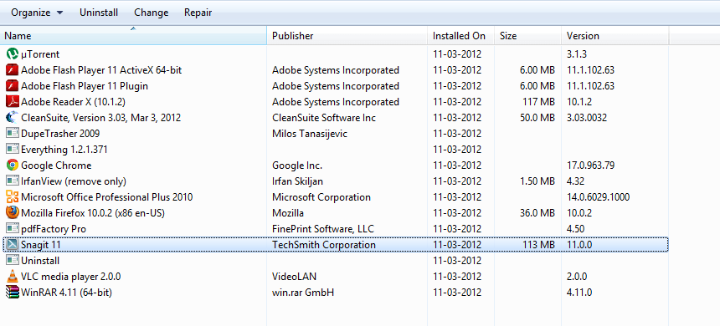Open the Organize dropdown menu
Screen dimensions: 720x326
pos(37,13)
